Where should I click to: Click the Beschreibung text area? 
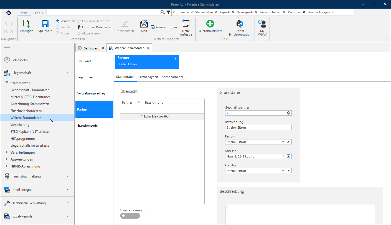pos(300,215)
